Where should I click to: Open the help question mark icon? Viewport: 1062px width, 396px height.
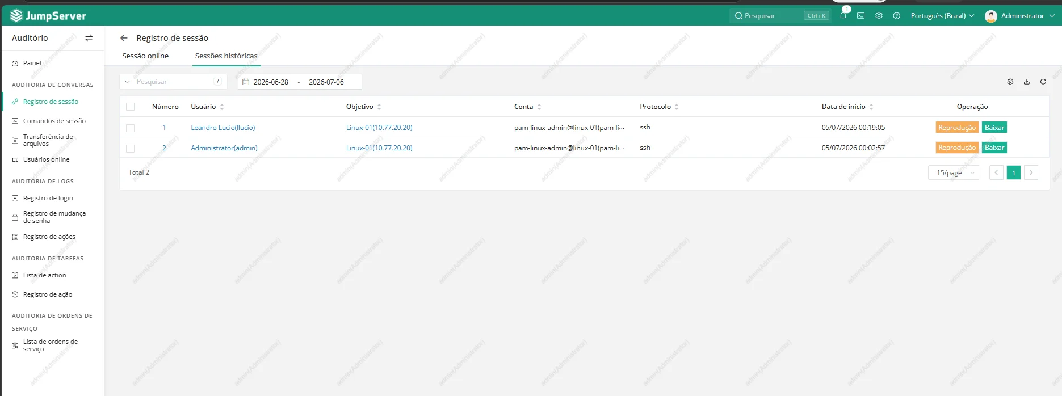tap(897, 16)
